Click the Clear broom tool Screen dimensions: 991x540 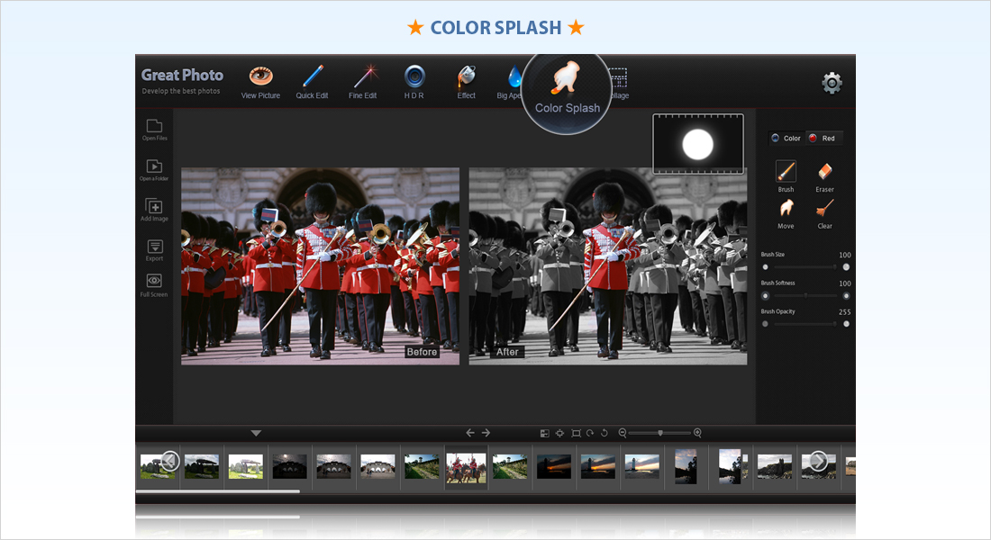(824, 209)
